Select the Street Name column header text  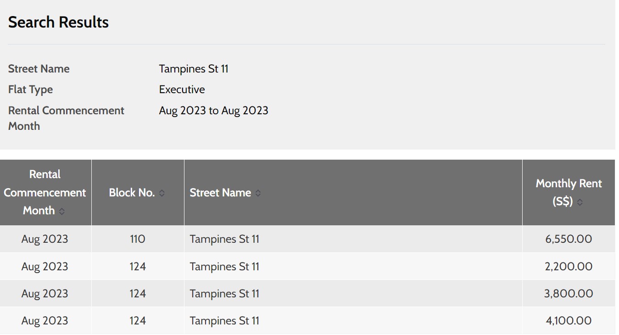(x=220, y=193)
